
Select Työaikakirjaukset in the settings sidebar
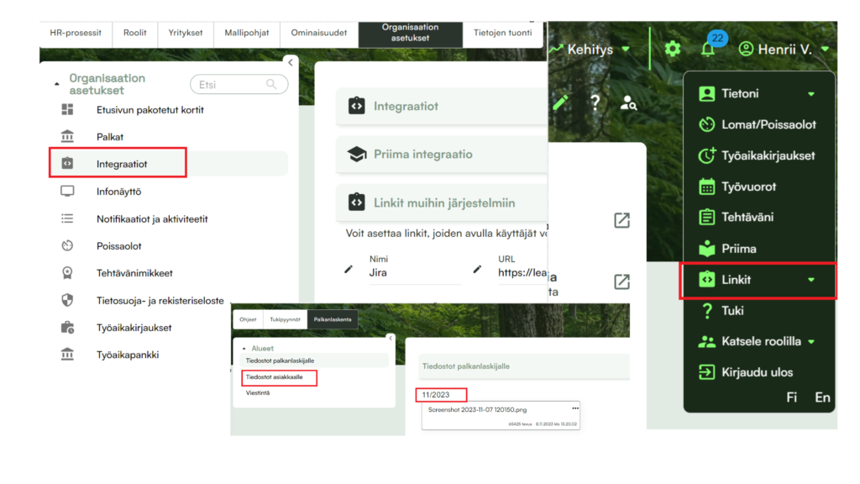pos(134,328)
